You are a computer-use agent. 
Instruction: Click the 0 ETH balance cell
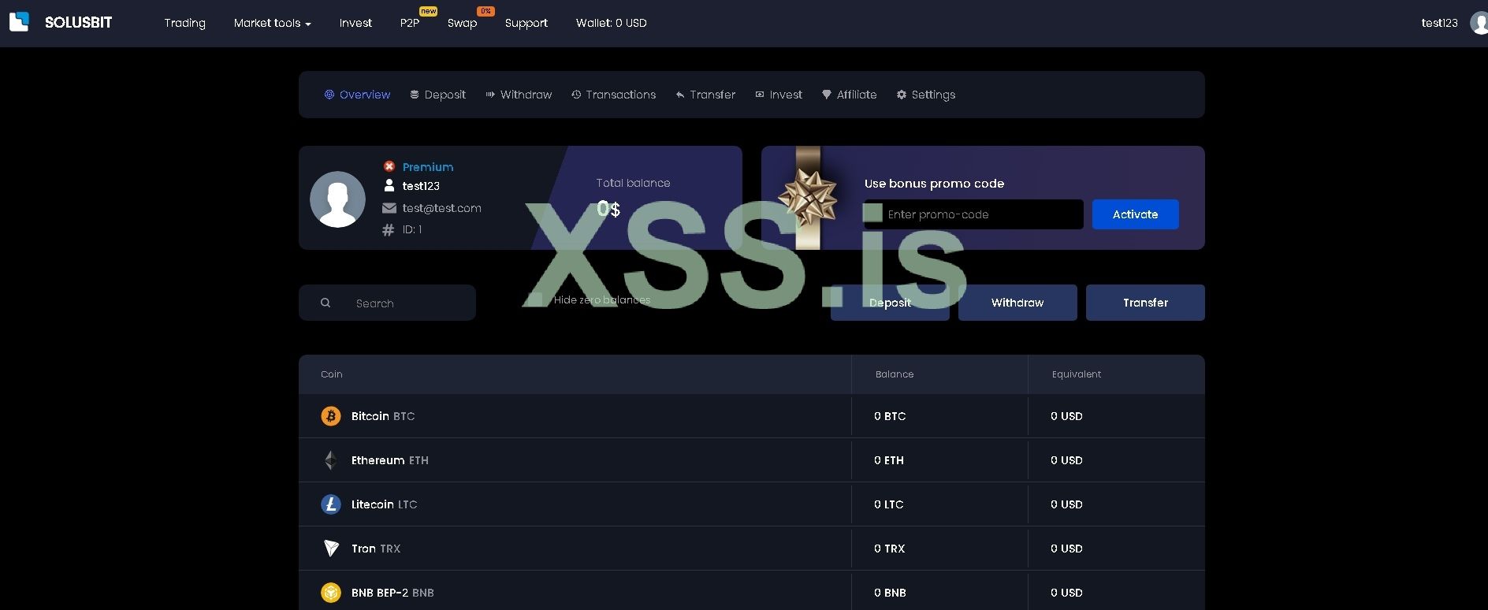point(889,460)
